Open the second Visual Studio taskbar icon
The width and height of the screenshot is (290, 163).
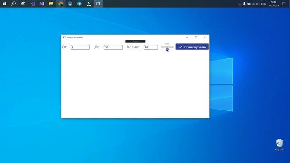[42, 4]
